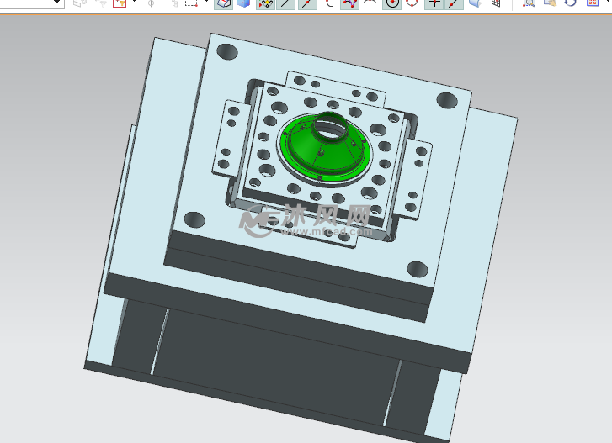Click the grid snap icon in toolbar

tap(496, 3)
